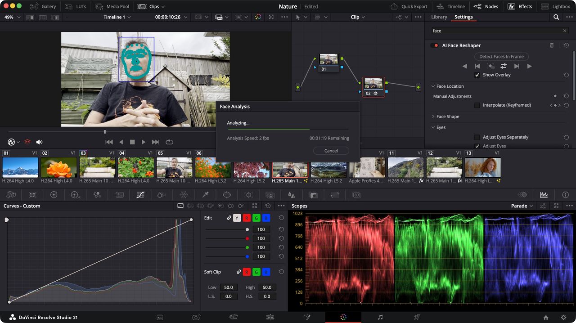Delete the AI Face Reshaper effect
The image size is (576, 323).
[x=552, y=45]
